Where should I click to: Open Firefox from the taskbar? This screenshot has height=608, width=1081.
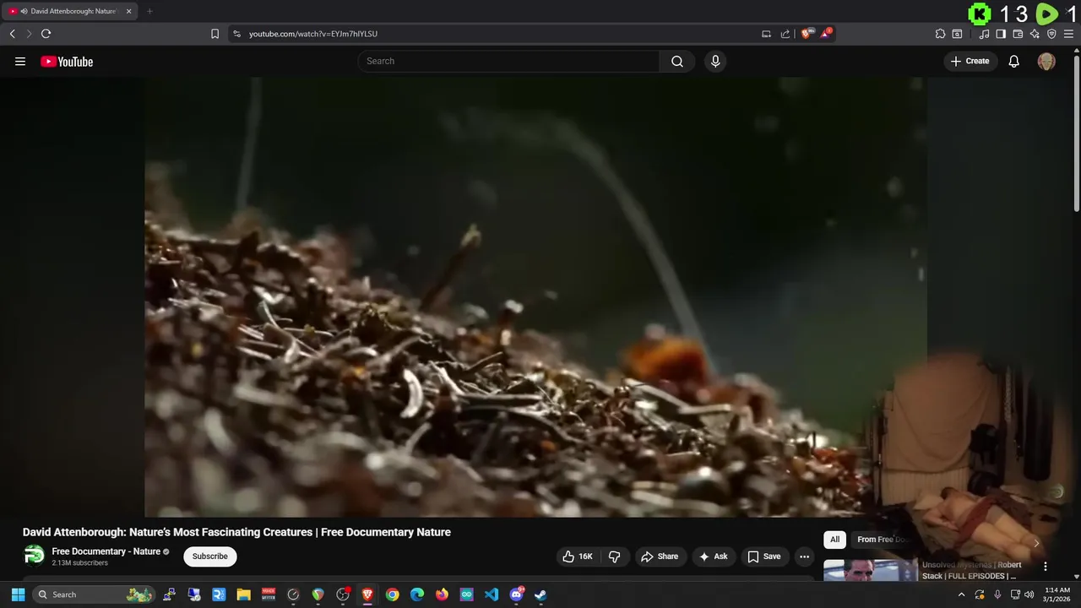(442, 594)
